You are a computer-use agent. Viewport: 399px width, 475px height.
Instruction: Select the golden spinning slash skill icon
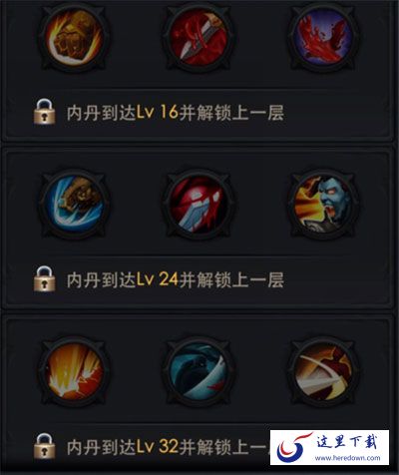point(323,371)
